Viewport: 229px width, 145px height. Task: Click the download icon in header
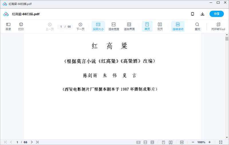click(202, 14)
